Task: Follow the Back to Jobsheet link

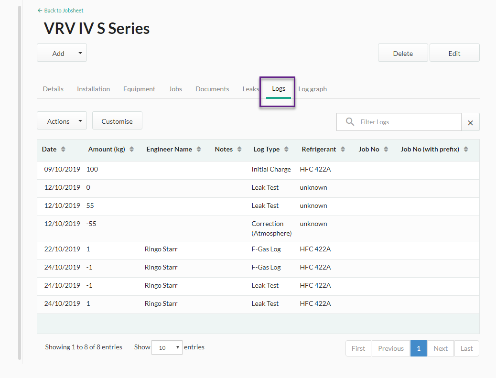Action: pyautogui.click(x=60, y=11)
